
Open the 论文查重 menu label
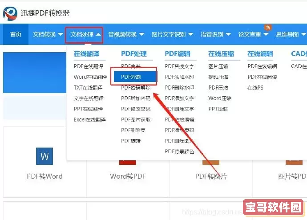coord(250,34)
